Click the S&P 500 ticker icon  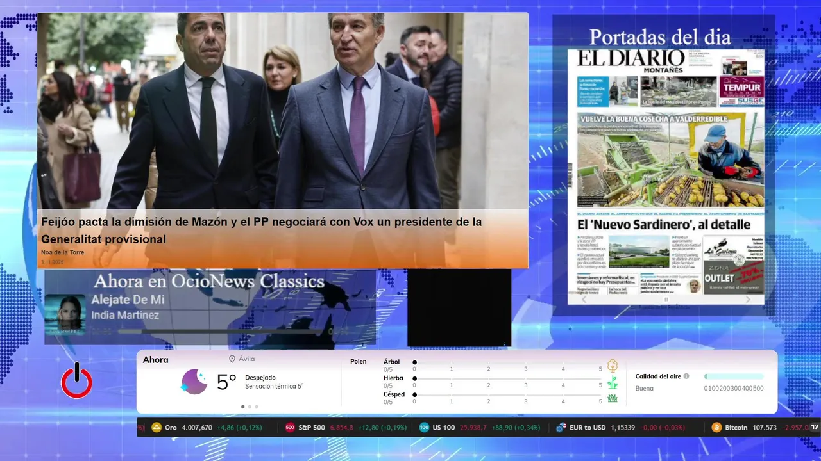point(290,427)
